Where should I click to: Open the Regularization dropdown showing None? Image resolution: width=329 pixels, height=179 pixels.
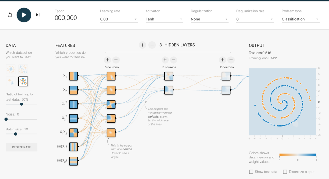(209, 19)
